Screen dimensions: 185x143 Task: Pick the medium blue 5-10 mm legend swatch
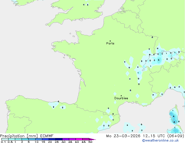[x=32, y=139]
